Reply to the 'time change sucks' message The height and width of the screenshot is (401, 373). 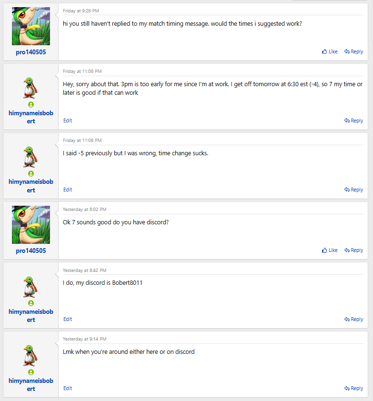point(353,190)
